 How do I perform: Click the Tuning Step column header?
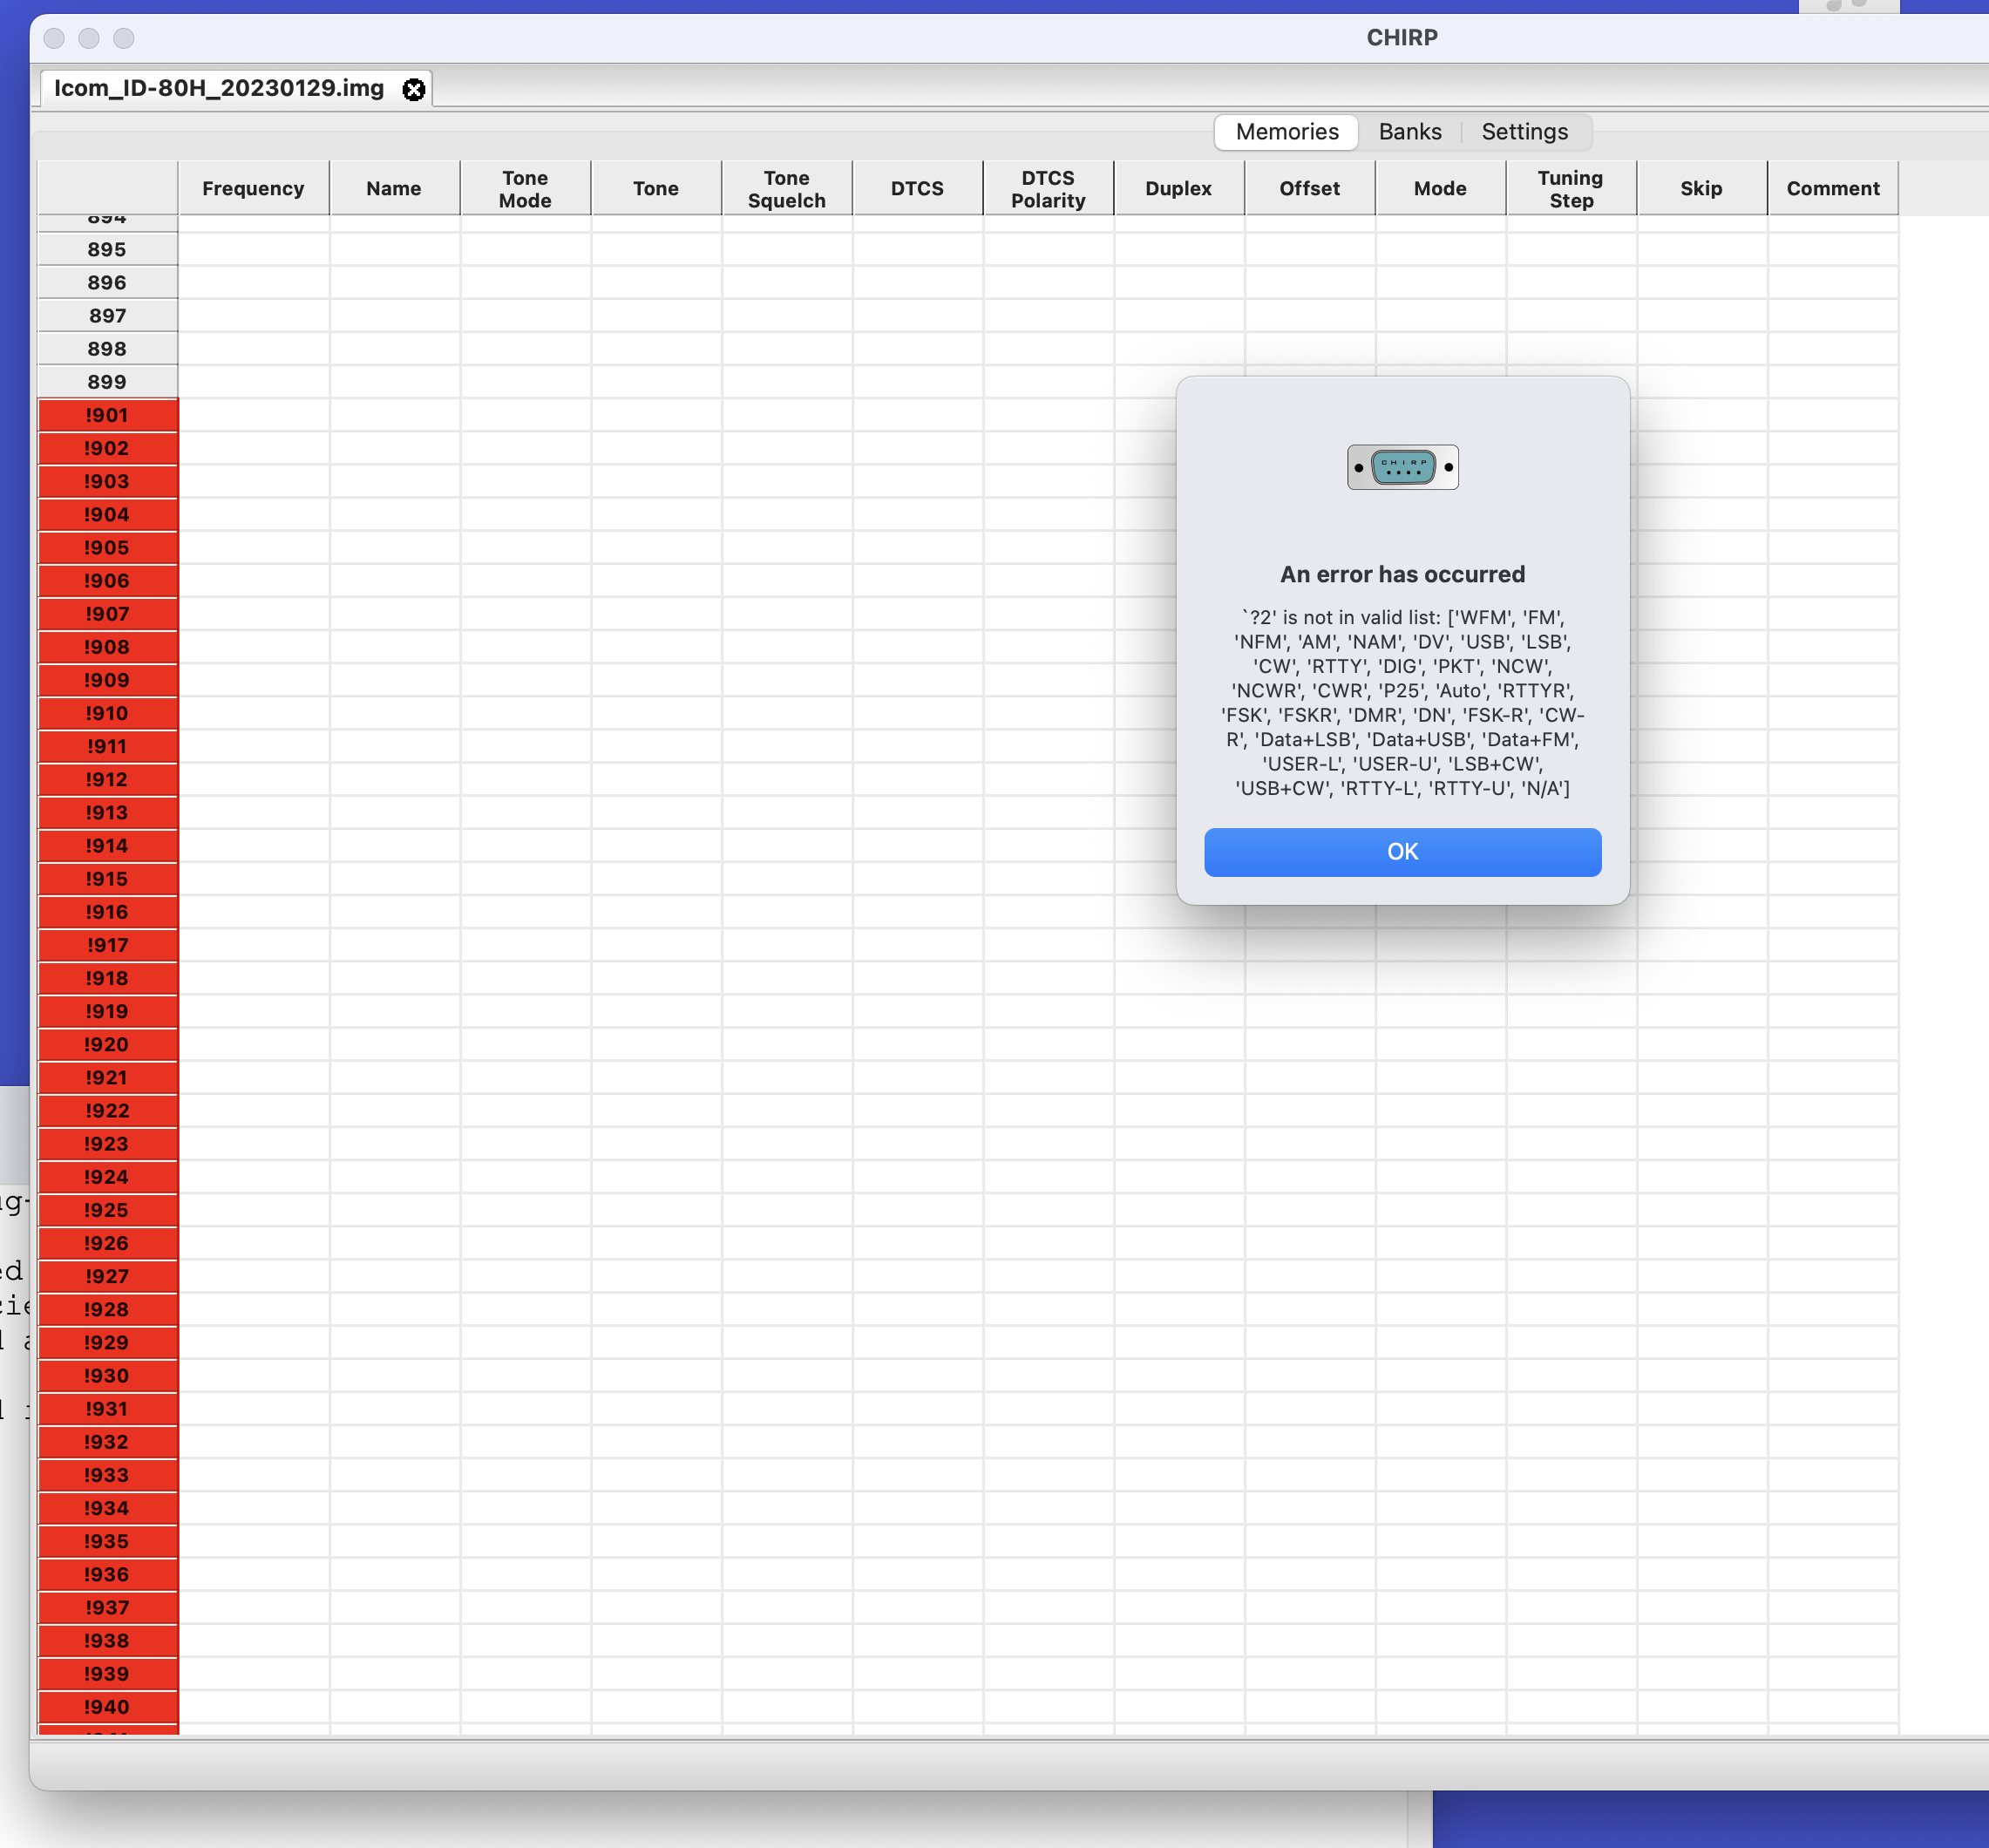click(1571, 188)
